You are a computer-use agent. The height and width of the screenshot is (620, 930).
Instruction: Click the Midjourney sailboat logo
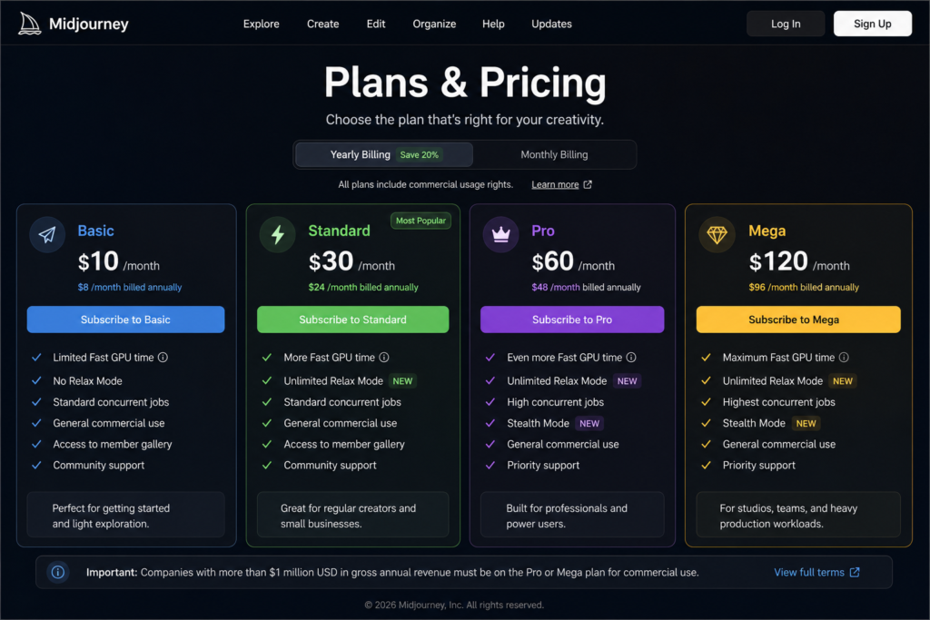pos(29,24)
